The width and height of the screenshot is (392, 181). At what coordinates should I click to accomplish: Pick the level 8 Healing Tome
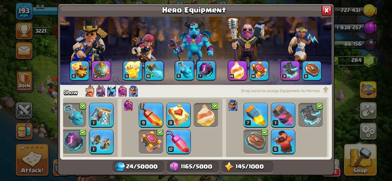178,115
